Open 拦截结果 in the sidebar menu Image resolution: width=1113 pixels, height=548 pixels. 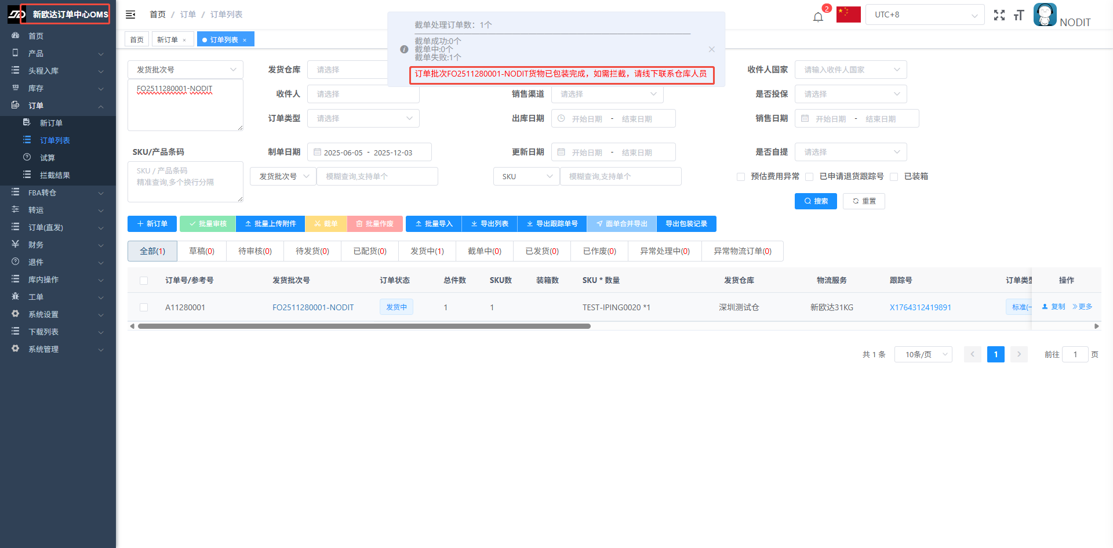54,175
